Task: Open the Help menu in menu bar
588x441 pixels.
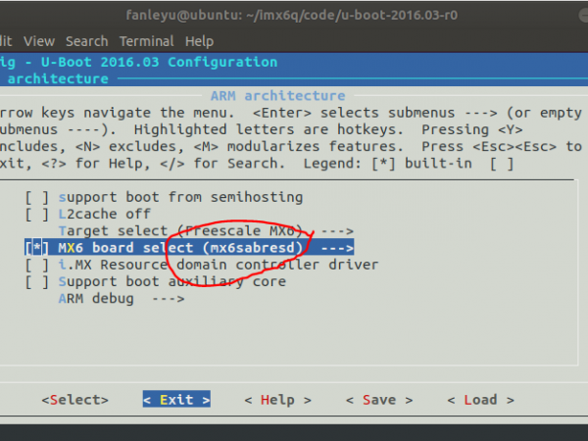Action: coord(199,41)
